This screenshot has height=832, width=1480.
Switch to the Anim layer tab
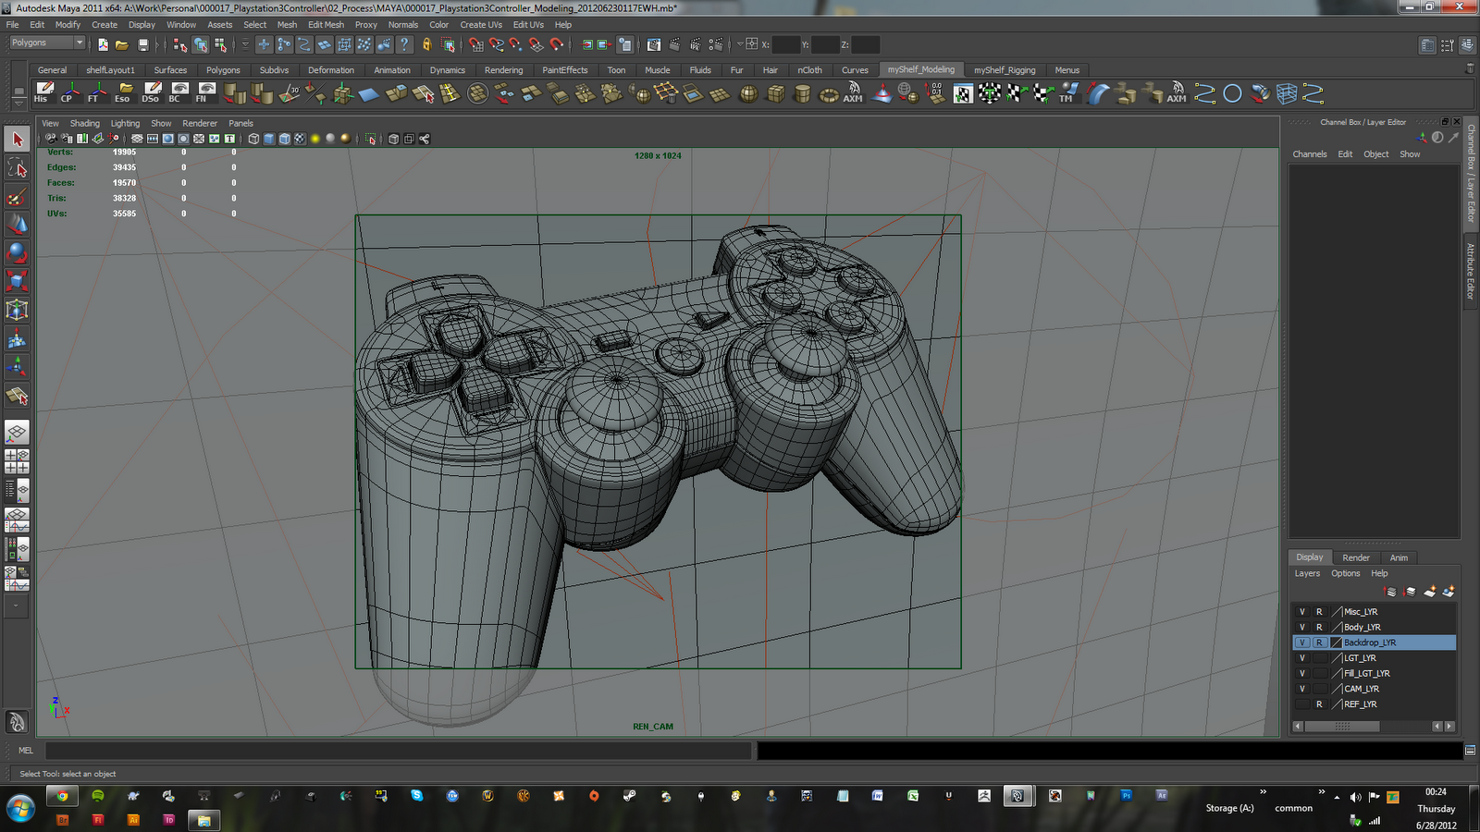tap(1399, 557)
